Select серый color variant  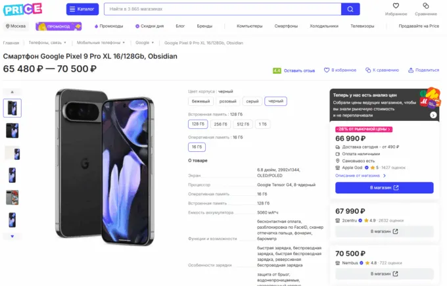(x=252, y=101)
